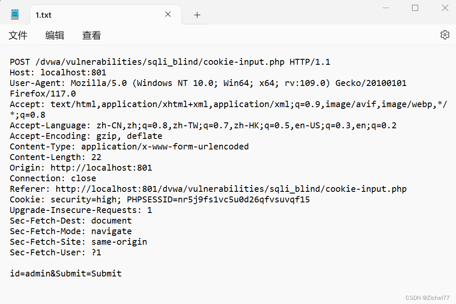
Task: Open the 查看 menu
Action: click(91, 36)
